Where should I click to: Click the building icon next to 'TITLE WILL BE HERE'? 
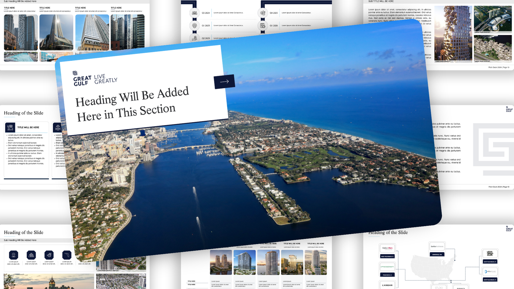(x=10, y=127)
